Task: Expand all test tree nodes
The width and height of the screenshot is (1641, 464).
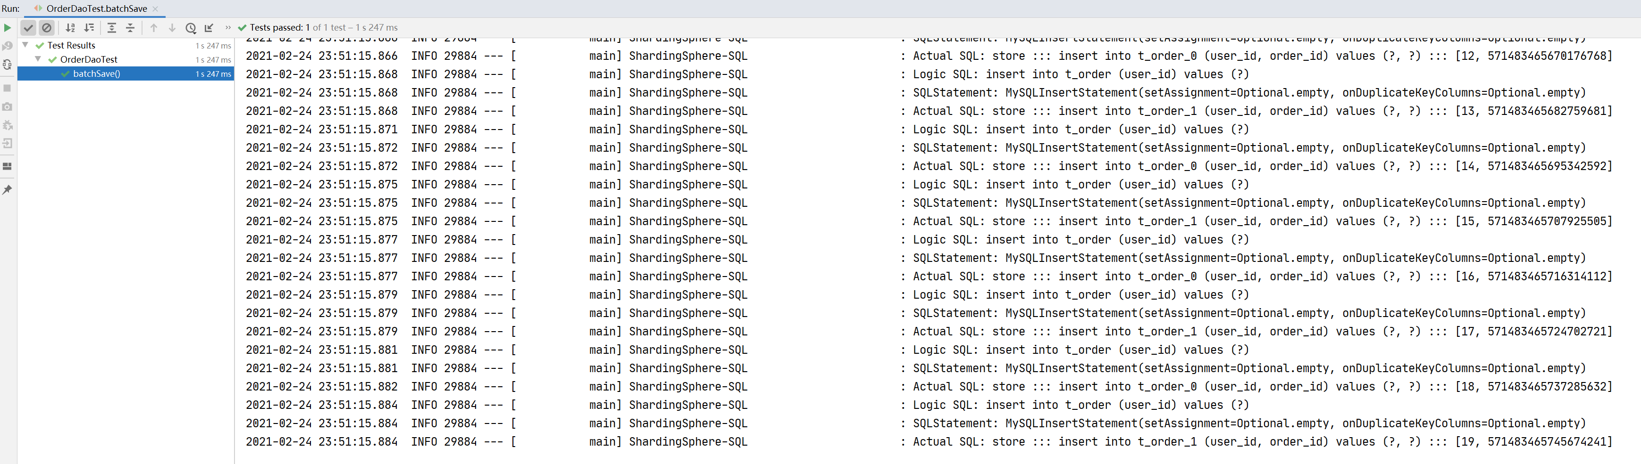Action: tap(111, 27)
